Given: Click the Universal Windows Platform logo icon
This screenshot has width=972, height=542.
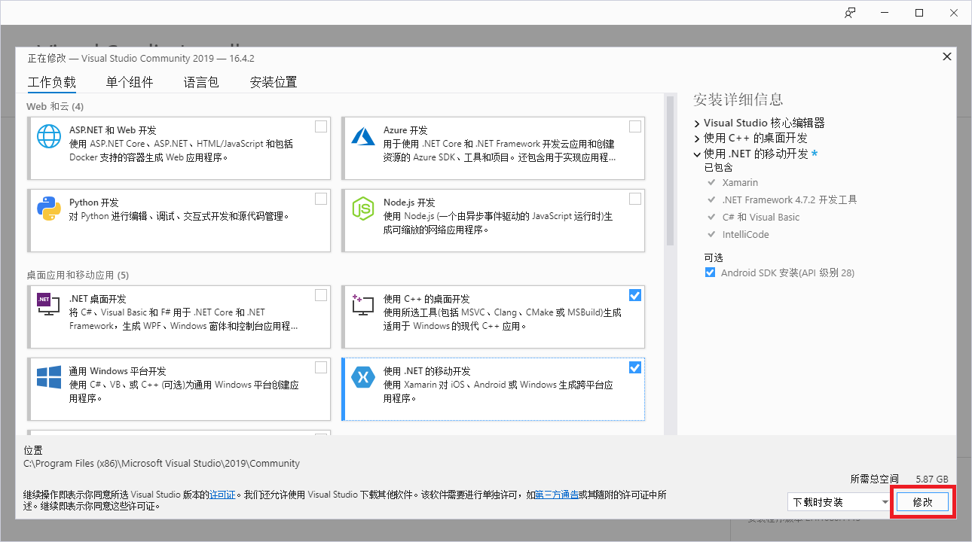Looking at the screenshot, I should point(49,377).
